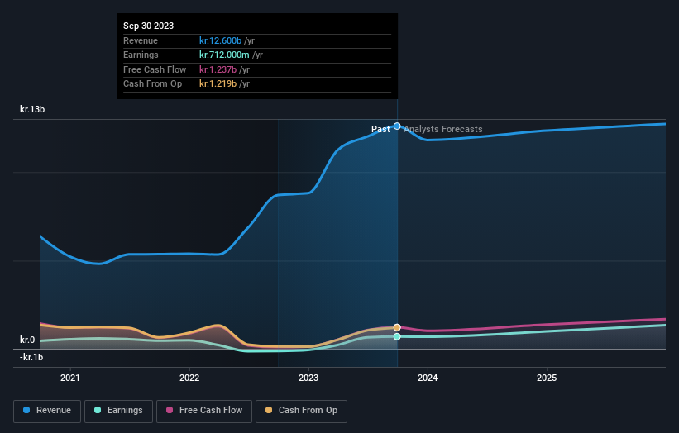679x433 pixels.
Task: Click the 2021 x-axis label
Action: pos(70,378)
